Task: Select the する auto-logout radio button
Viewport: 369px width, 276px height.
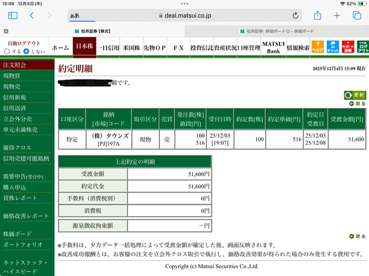Action: (x=7, y=51)
